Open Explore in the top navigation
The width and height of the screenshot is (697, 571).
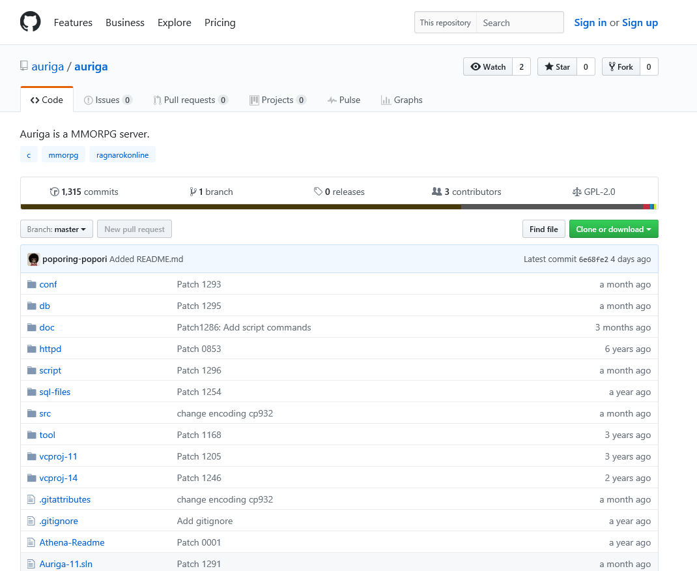point(175,23)
